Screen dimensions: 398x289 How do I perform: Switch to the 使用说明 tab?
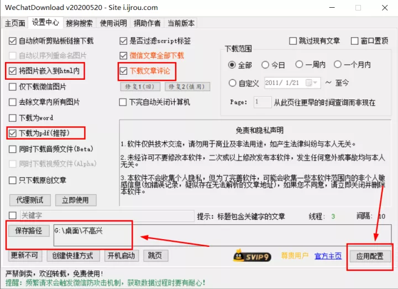(113, 23)
